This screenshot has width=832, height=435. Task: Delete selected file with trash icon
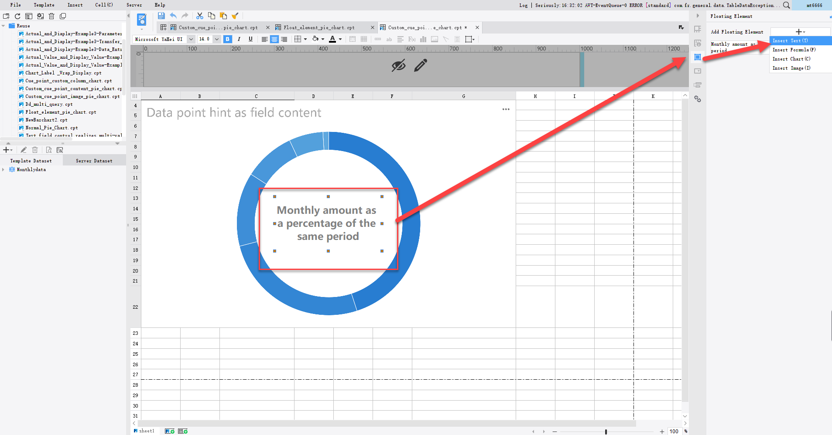coord(51,16)
